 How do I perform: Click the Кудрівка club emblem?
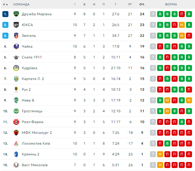point(16,68)
